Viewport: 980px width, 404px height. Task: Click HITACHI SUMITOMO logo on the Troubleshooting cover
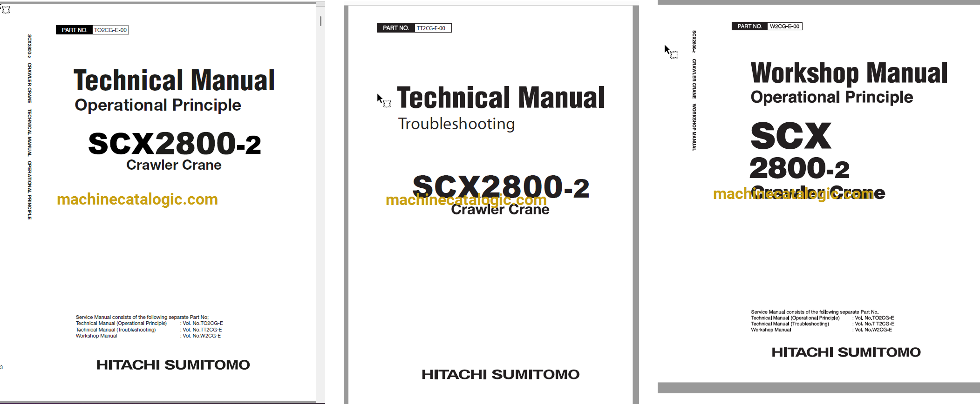[x=501, y=374]
